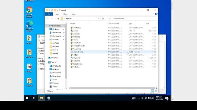Click scroll right arrow of file list

pos(157,88)
